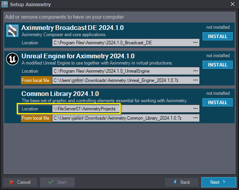The height and width of the screenshot is (190, 239).
Task: Proceed with the Next button
Action: (x=218, y=182)
